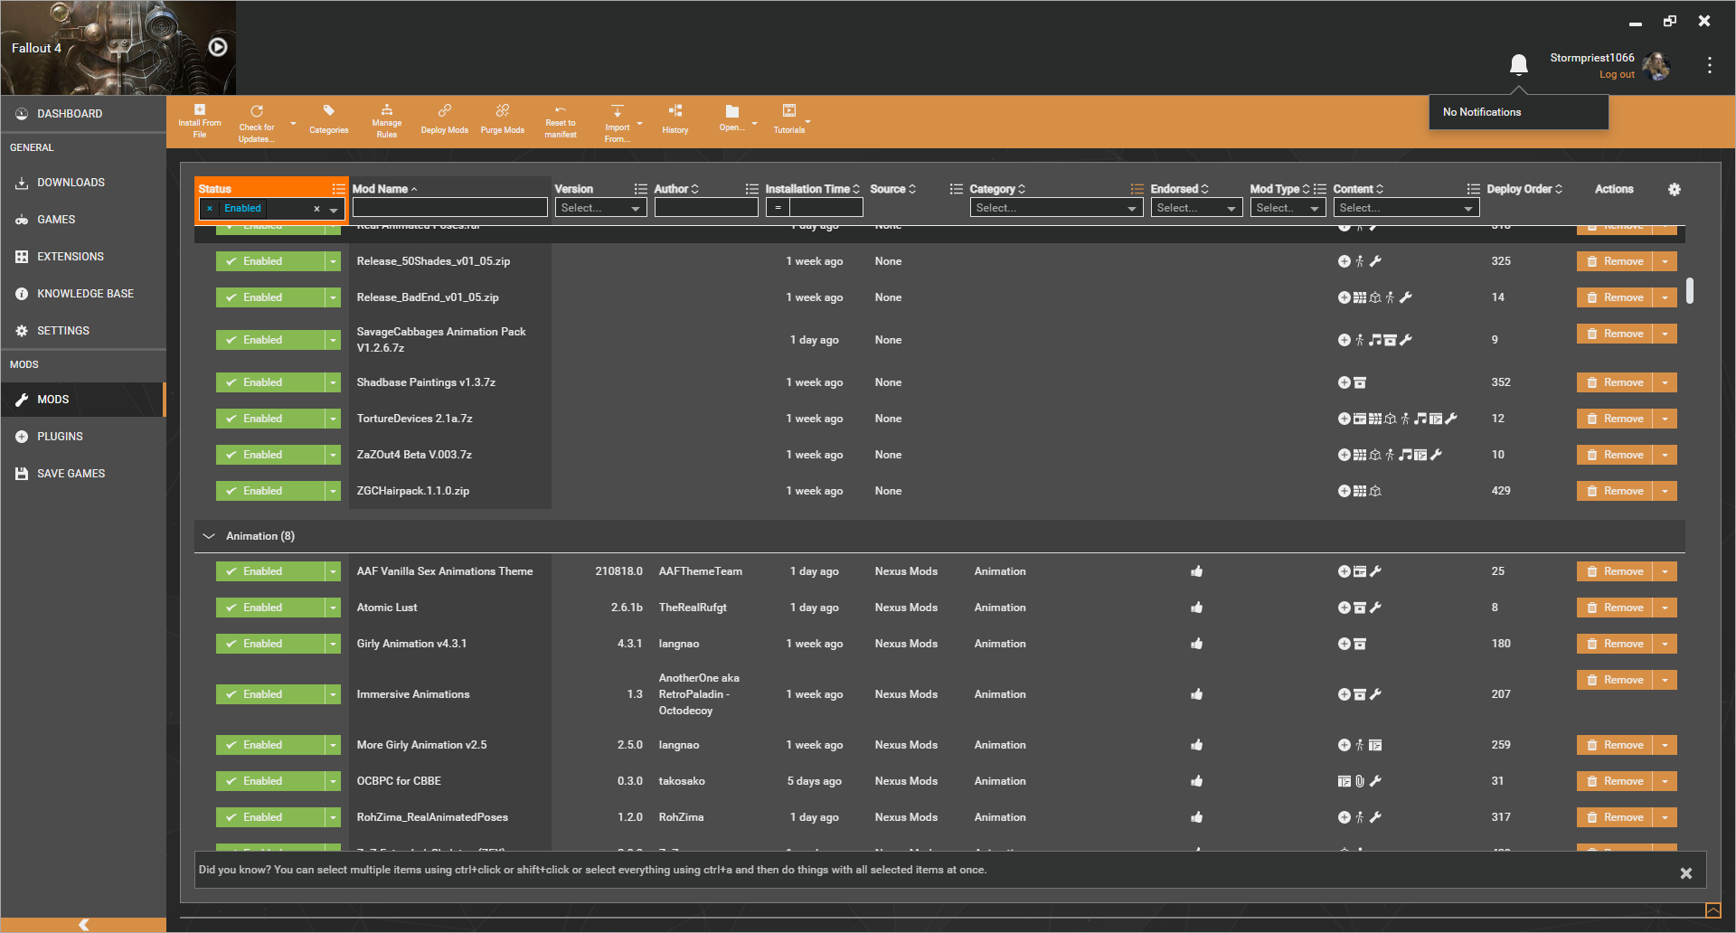Open the History toolbar icon

click(675, 118)
